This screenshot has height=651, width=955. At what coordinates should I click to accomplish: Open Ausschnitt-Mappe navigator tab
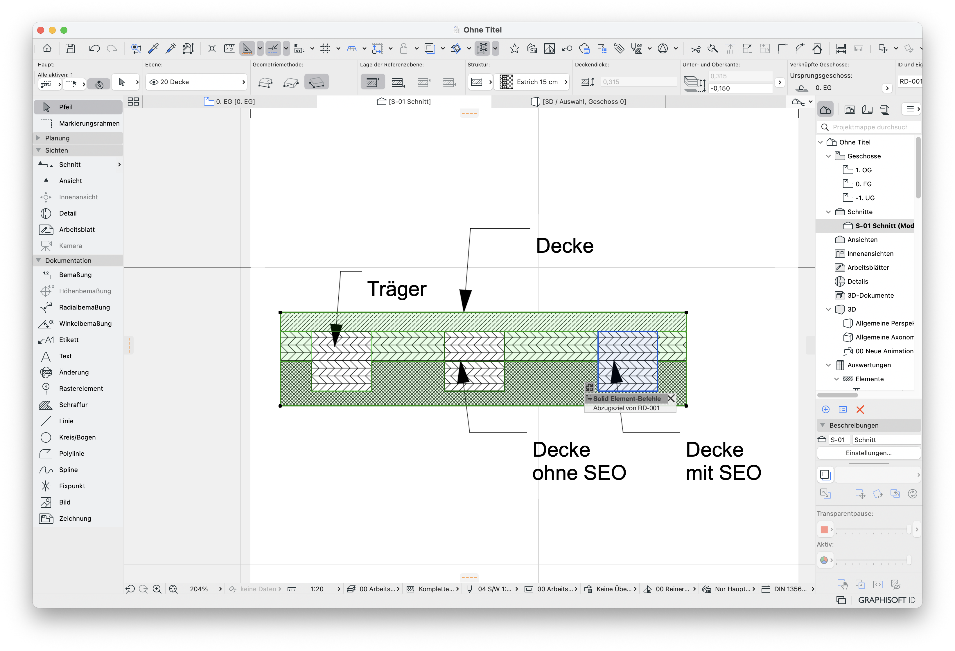[x=849, y=109]
